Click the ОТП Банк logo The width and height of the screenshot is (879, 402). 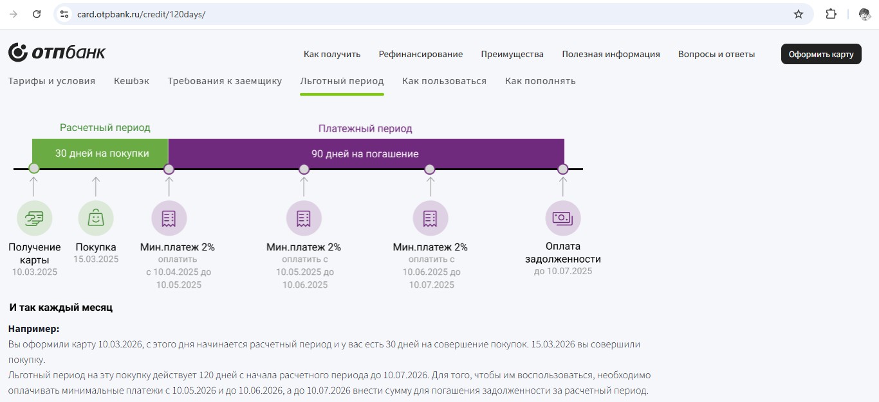[x=57, y=53]
